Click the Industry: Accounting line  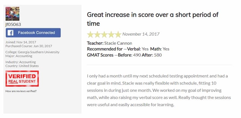(x=20, y=62)
